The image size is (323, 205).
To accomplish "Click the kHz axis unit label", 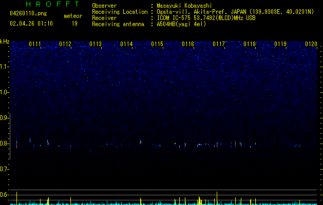I will [5, 42].
